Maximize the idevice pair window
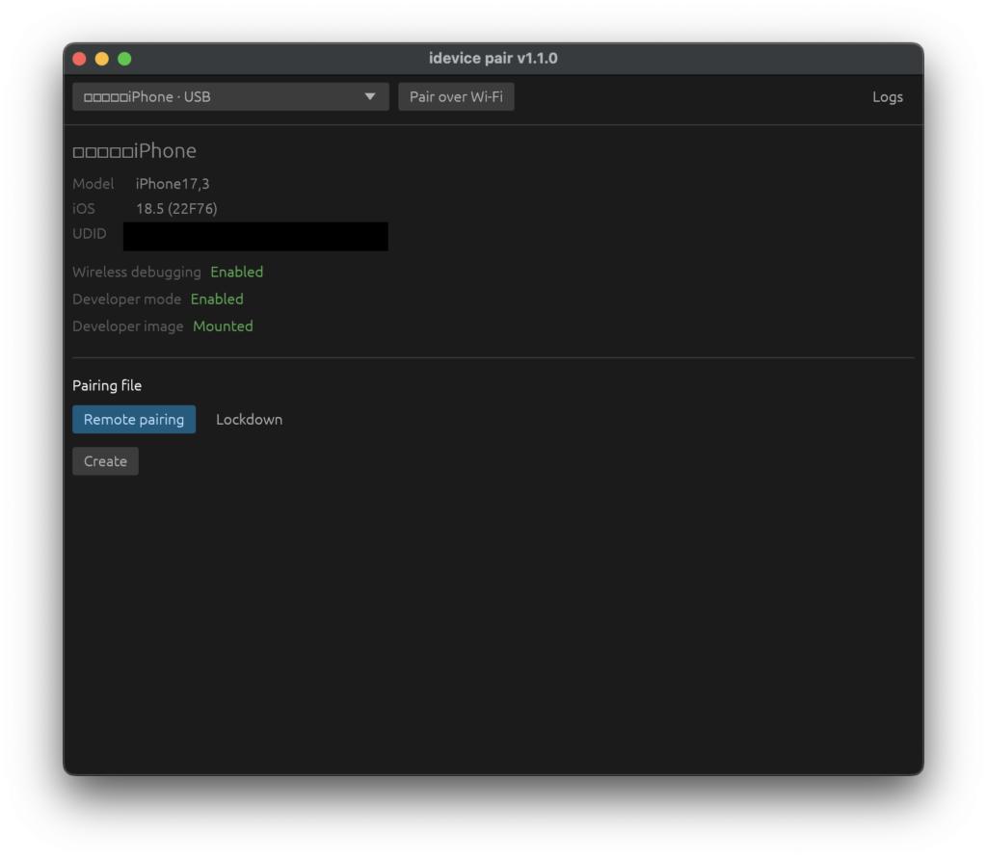The height and width of the screenshot is (859, 987). point(124,59)
